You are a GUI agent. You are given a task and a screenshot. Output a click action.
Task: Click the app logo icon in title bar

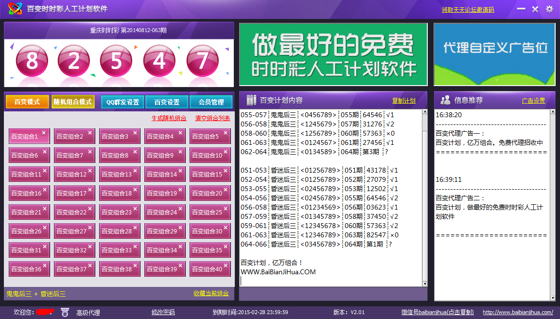click(x=15, y=9)
